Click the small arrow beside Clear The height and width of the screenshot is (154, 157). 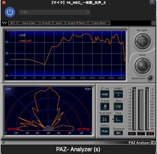click(x=113, y=119)
